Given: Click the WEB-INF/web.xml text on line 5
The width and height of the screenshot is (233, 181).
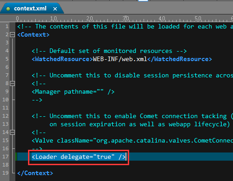Looking at the screenshot, I should point(120,59).
